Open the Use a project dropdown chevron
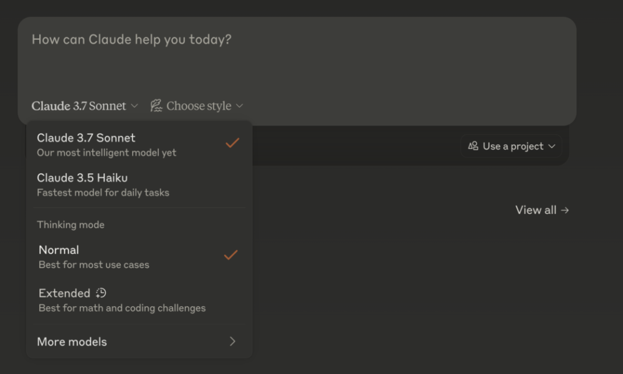The height and width of the screenshot is (374, 623). (x=551, y=146)
